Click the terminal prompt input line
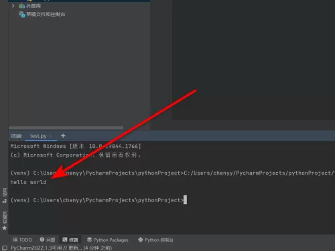The height and width of the screenshot is (251, 335). [98, 200]
